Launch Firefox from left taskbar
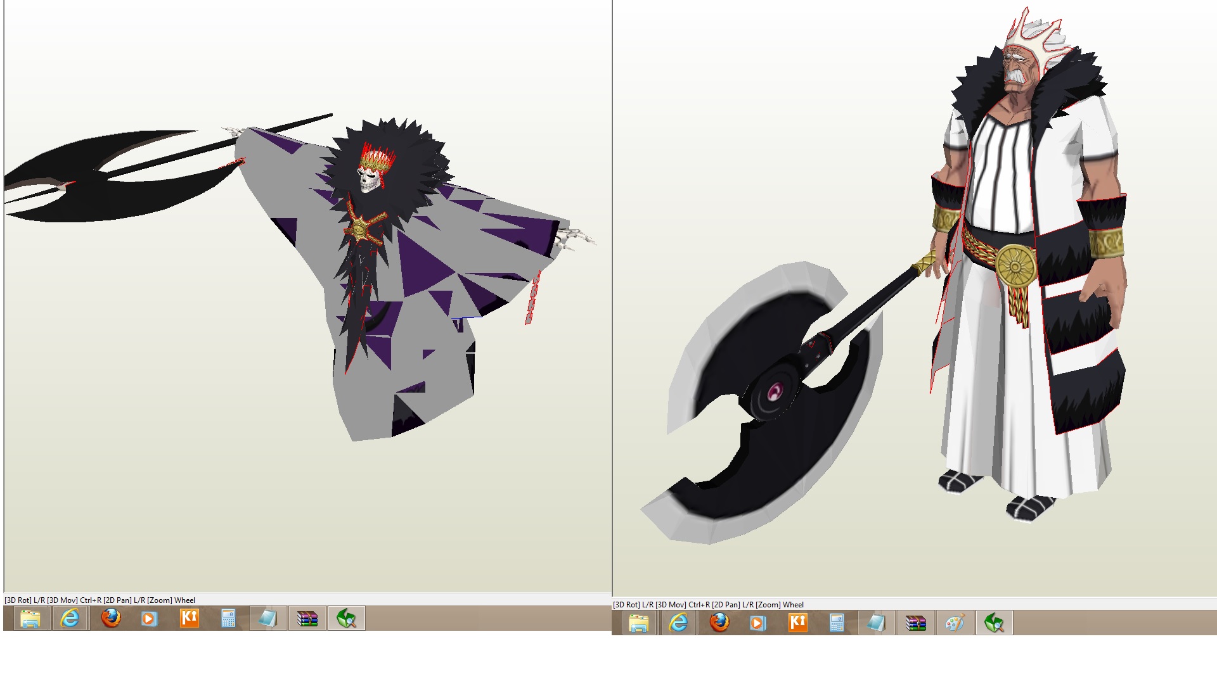 click(110, 619)
